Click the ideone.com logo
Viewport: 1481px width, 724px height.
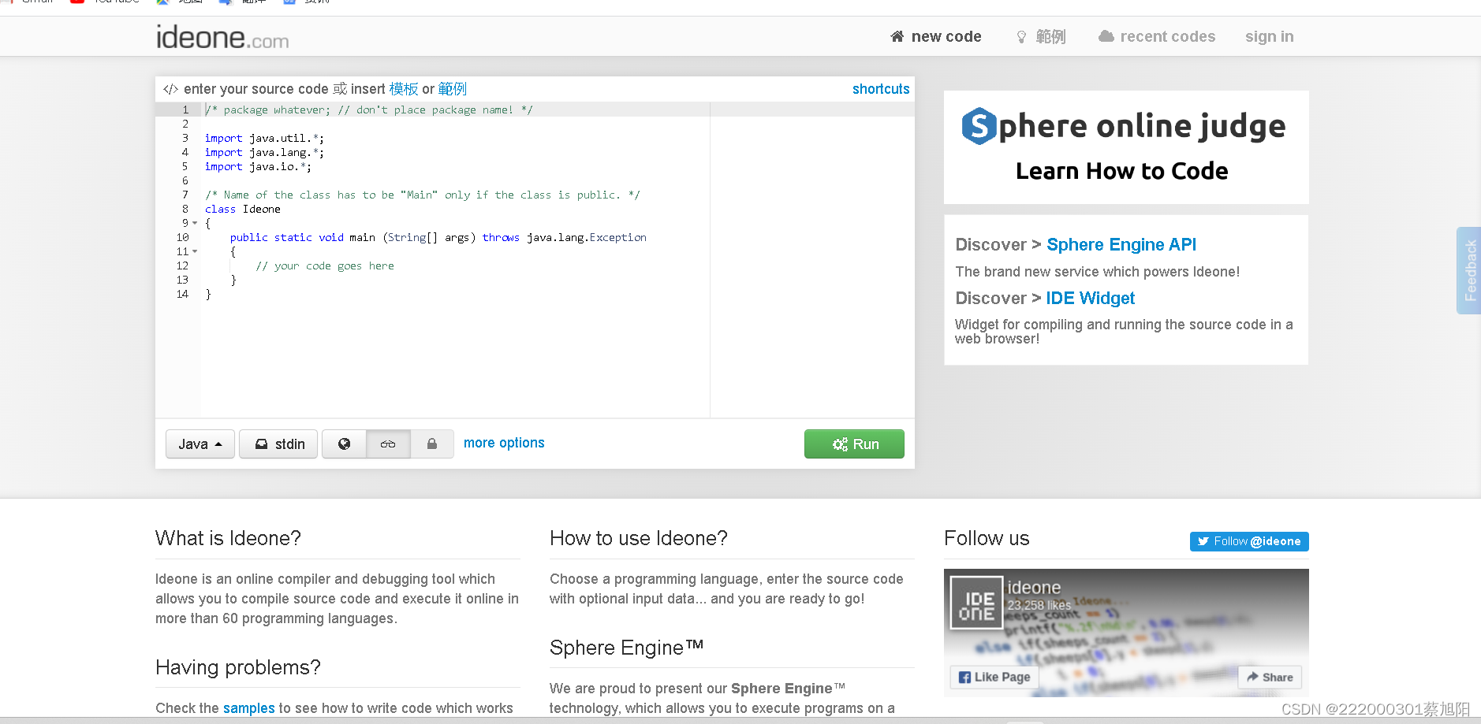[x=222, y=37]
